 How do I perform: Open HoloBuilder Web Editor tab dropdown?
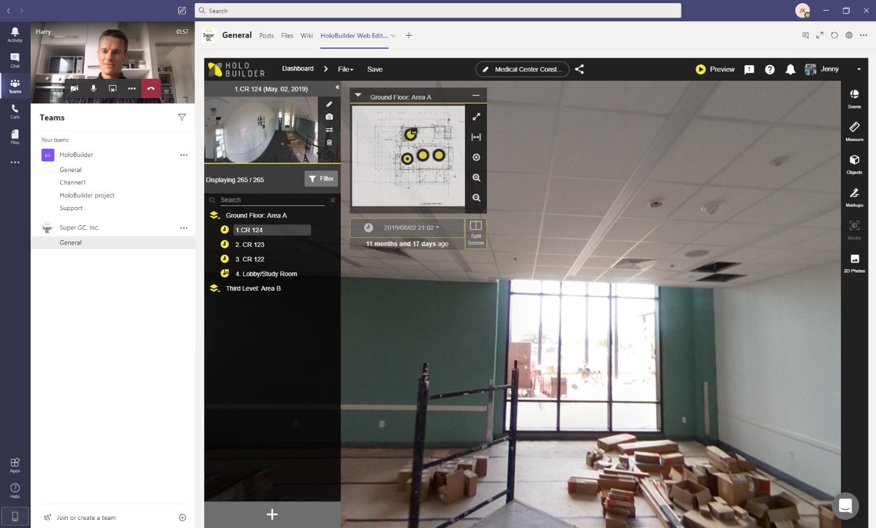(393, 36)
